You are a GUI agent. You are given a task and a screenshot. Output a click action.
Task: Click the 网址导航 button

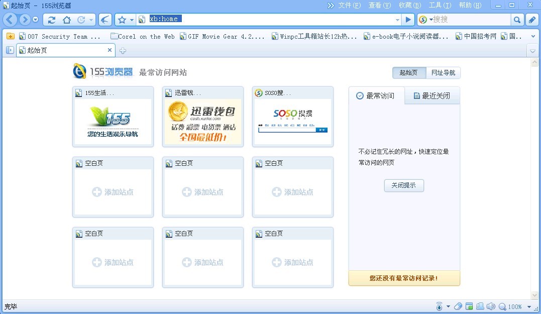443,72
